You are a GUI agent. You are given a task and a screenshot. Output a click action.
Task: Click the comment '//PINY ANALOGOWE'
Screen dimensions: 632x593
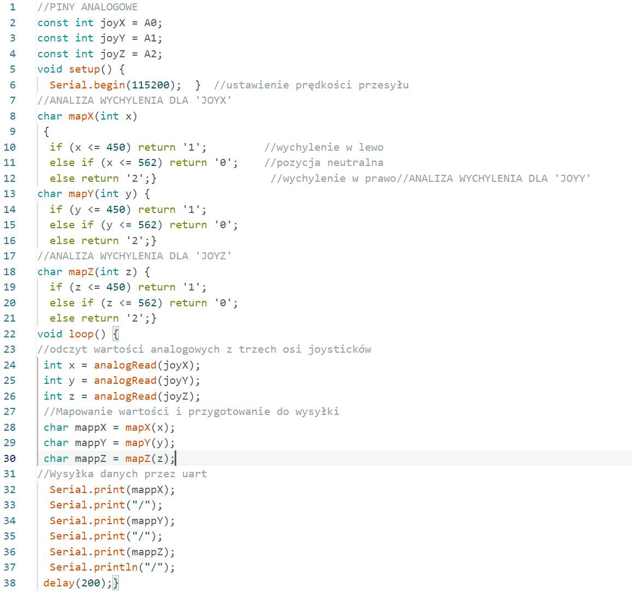click(x=87, y=7)
